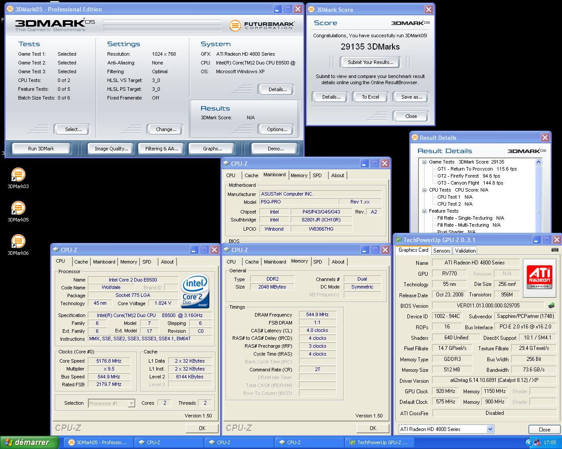Click the taskbar clock showing 17:05
Screen dimensions: 562x449
tap(550, 442)
